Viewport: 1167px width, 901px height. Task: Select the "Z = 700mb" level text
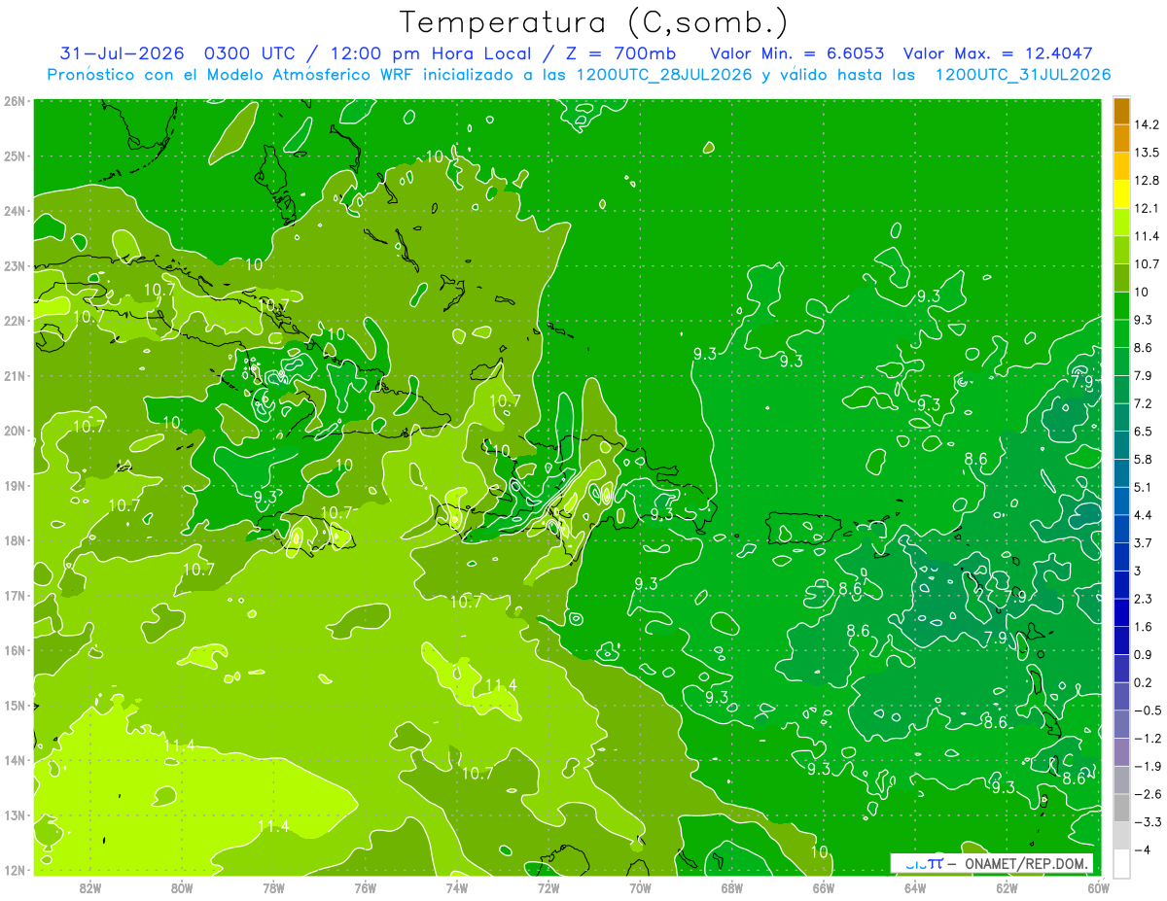point(619,52)
